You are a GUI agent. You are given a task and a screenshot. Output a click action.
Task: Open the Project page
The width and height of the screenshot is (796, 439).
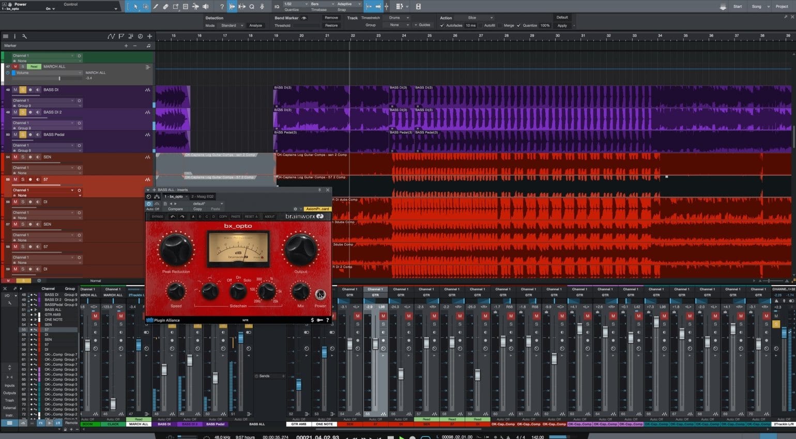coord(782,7)
